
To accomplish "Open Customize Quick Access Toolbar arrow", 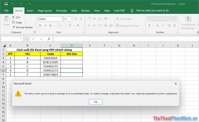I will pyautogui.click(x=30, y=4).
